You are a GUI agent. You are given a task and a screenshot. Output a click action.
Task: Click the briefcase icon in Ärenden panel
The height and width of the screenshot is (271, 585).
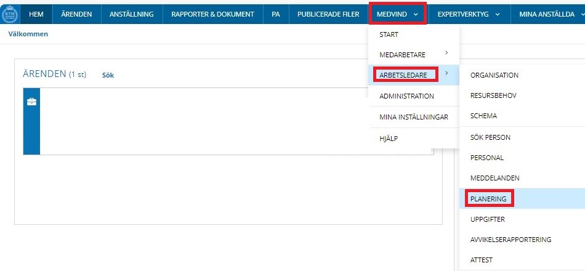click(x=31, y=102)
